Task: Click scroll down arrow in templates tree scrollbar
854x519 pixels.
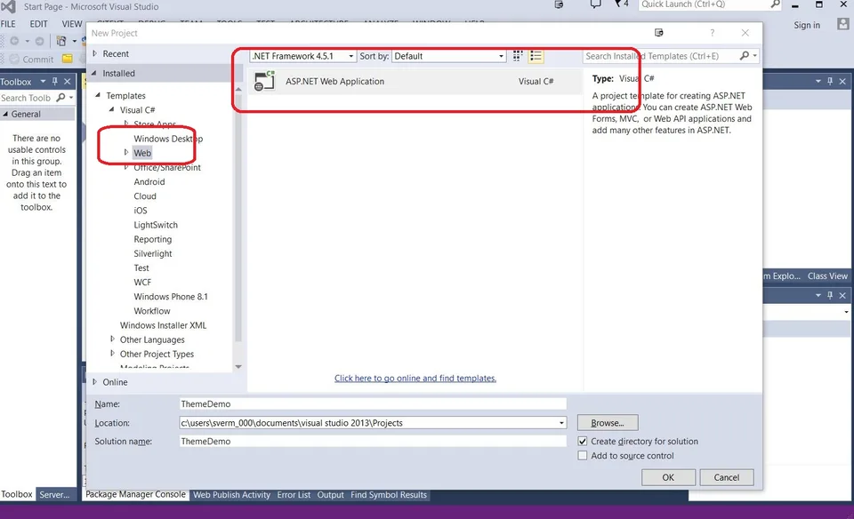Action: tap(238, 367)
